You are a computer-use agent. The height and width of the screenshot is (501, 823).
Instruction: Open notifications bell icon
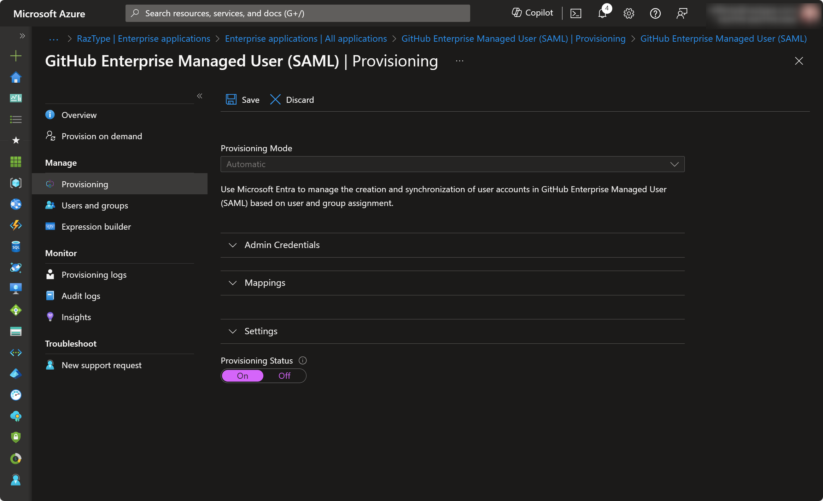[602, 13]
